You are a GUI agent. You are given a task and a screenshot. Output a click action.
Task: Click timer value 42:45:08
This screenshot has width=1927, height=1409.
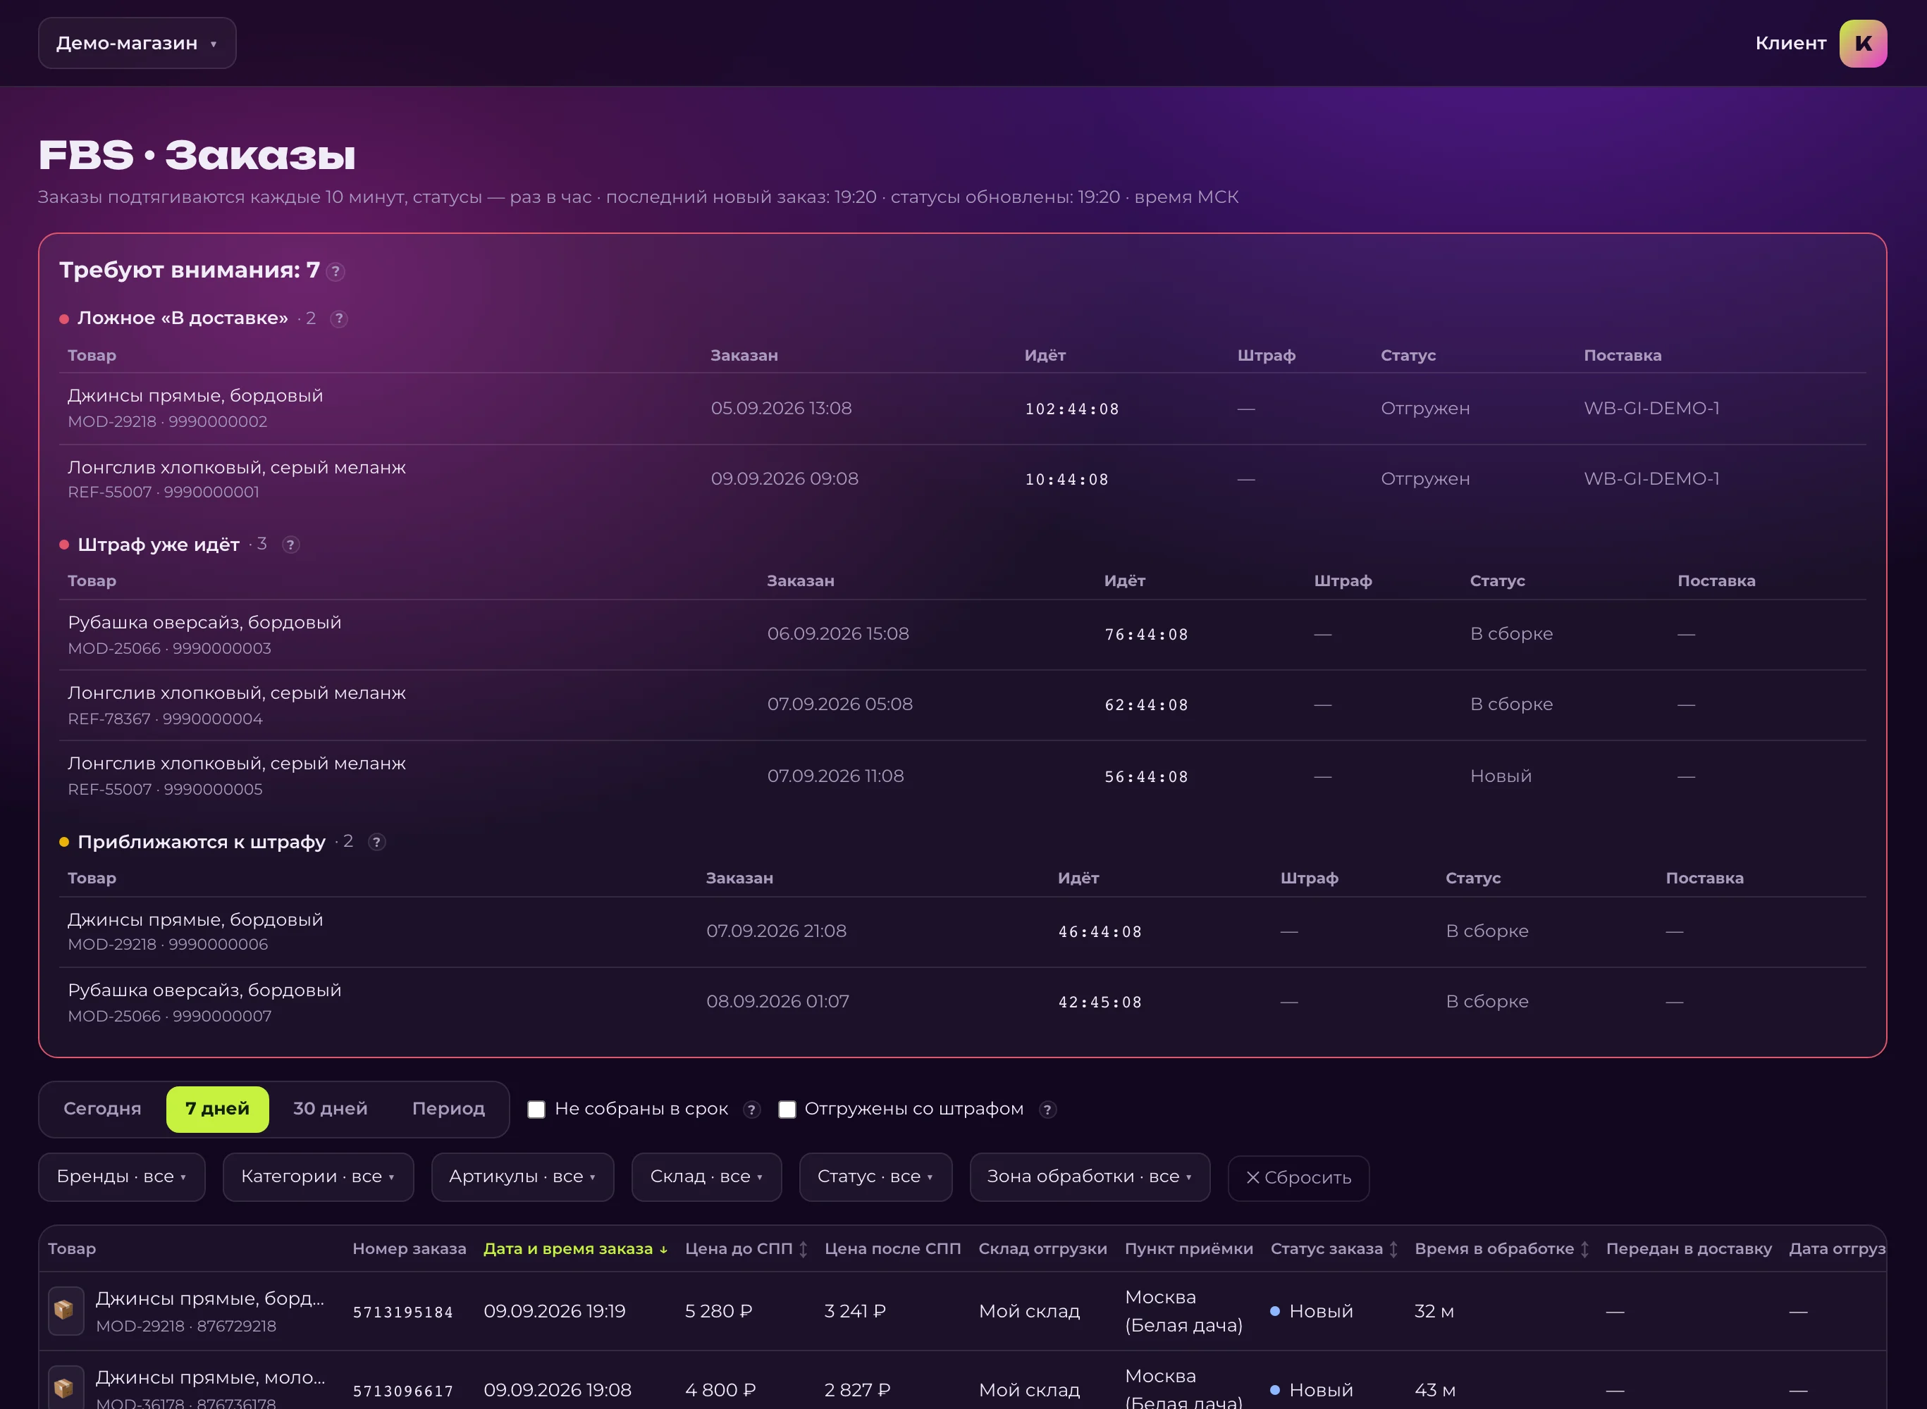[x=1100, y=1003]
